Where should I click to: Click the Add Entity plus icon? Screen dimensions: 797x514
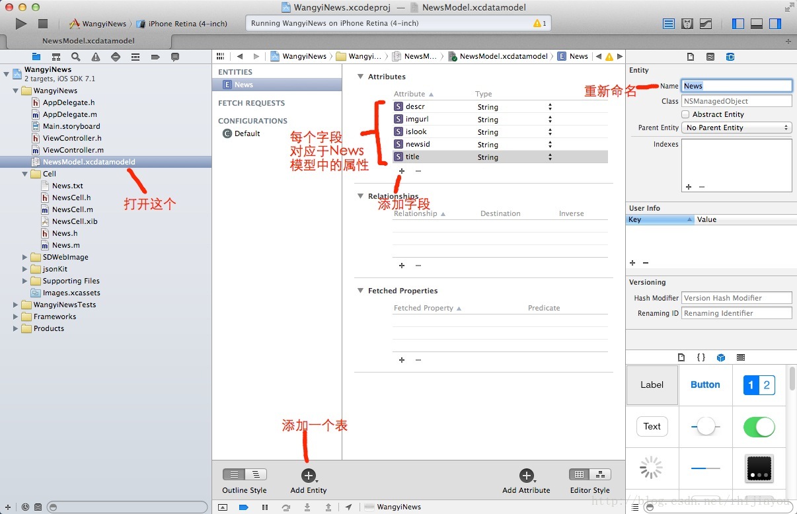(x=308, y=476)
